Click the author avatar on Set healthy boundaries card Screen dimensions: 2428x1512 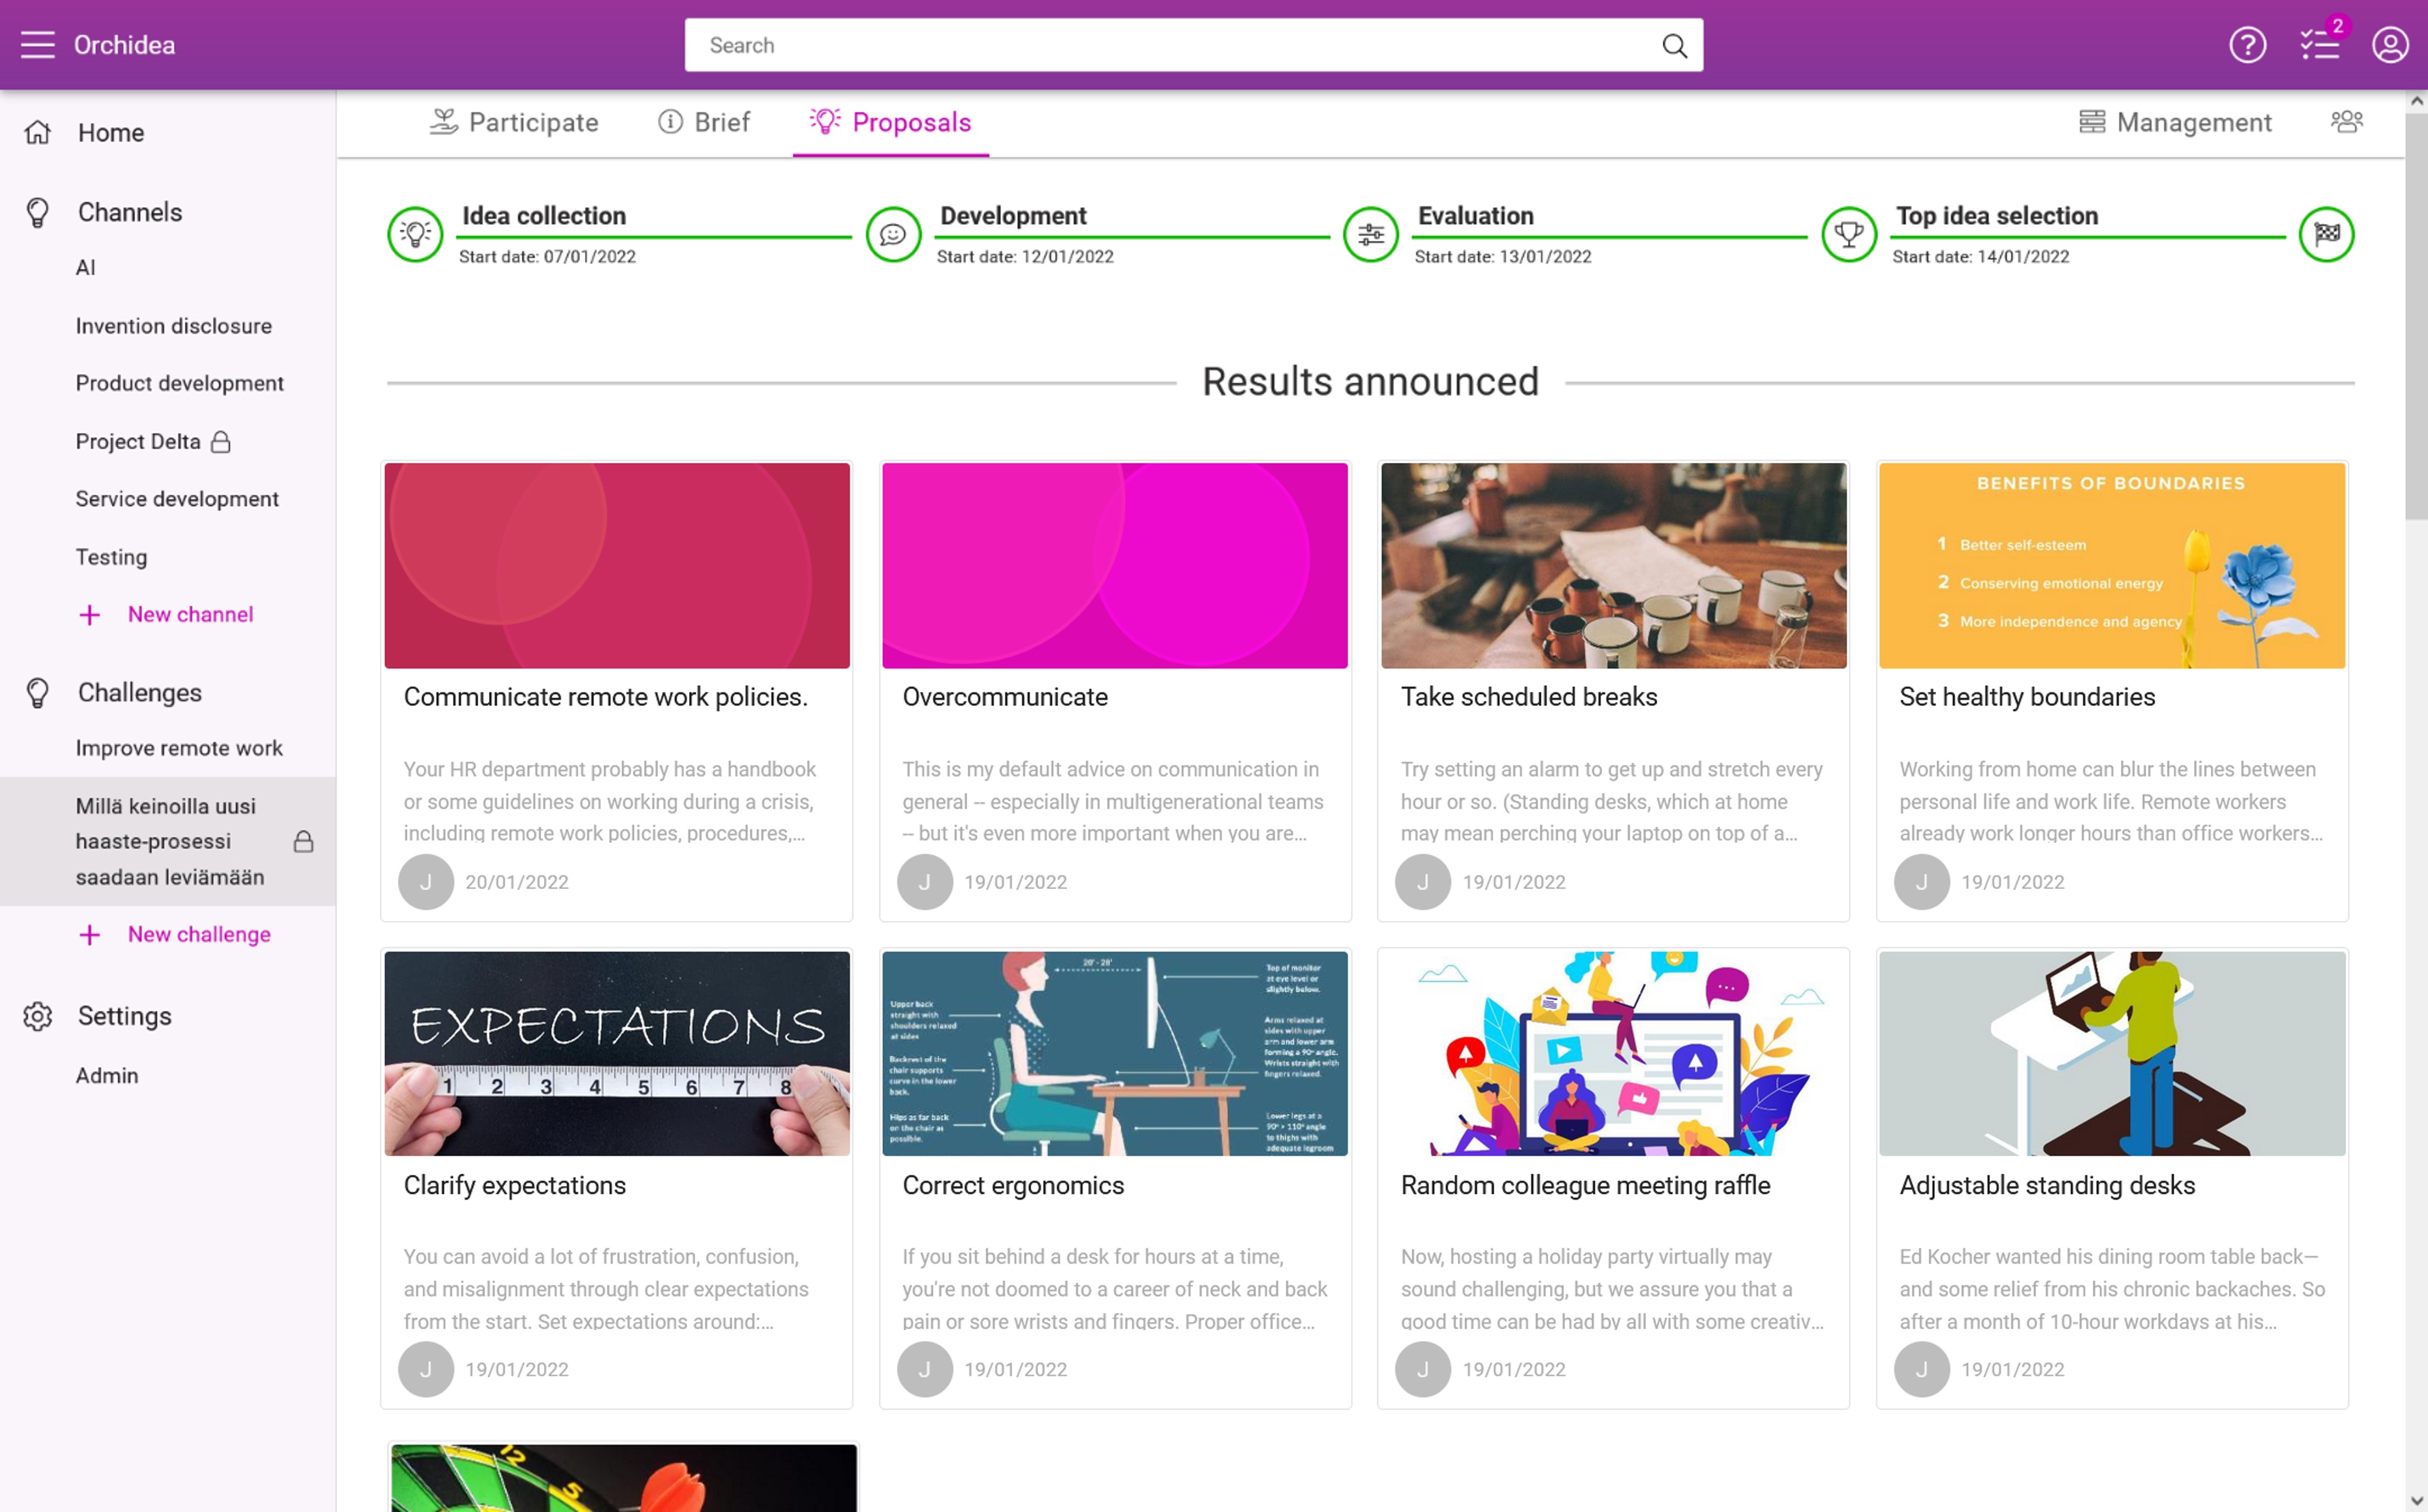(1922, 882)
